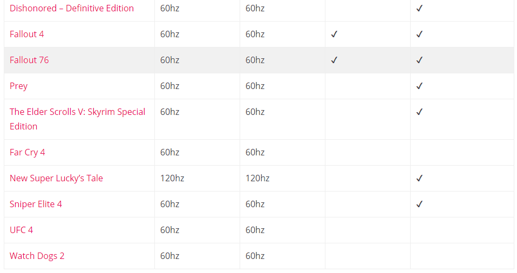
Task: Click first checkmark in Fallout 76 row
Action: 334,60
